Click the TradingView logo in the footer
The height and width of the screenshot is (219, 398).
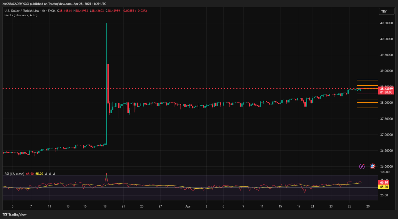pyautogui.click(x=15, y=214)
